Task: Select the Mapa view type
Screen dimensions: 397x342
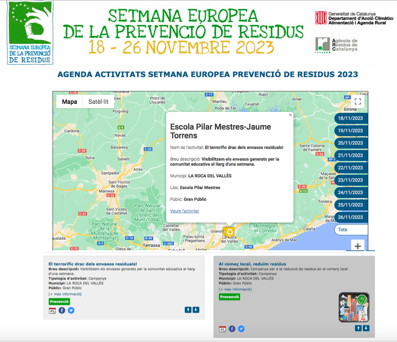Action: coord(69,102)
